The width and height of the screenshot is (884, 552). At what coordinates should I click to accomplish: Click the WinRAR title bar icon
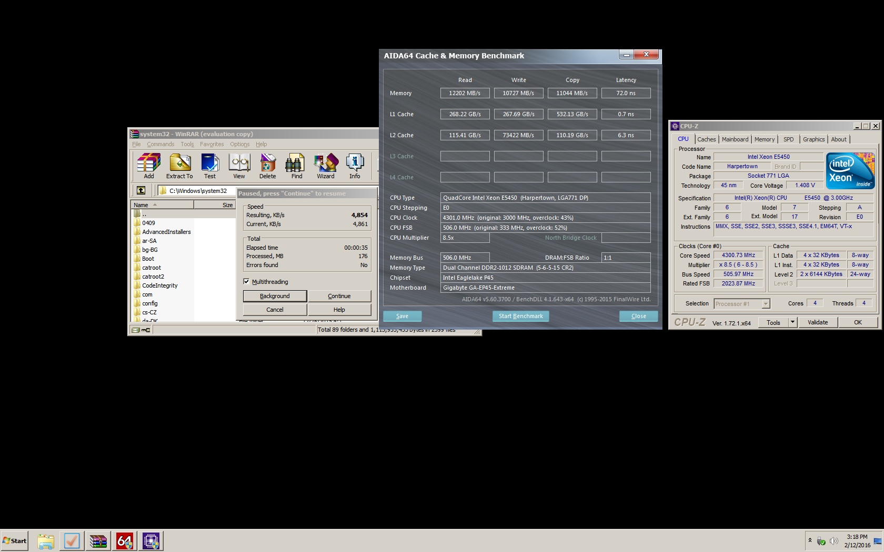tap(135, 134)
